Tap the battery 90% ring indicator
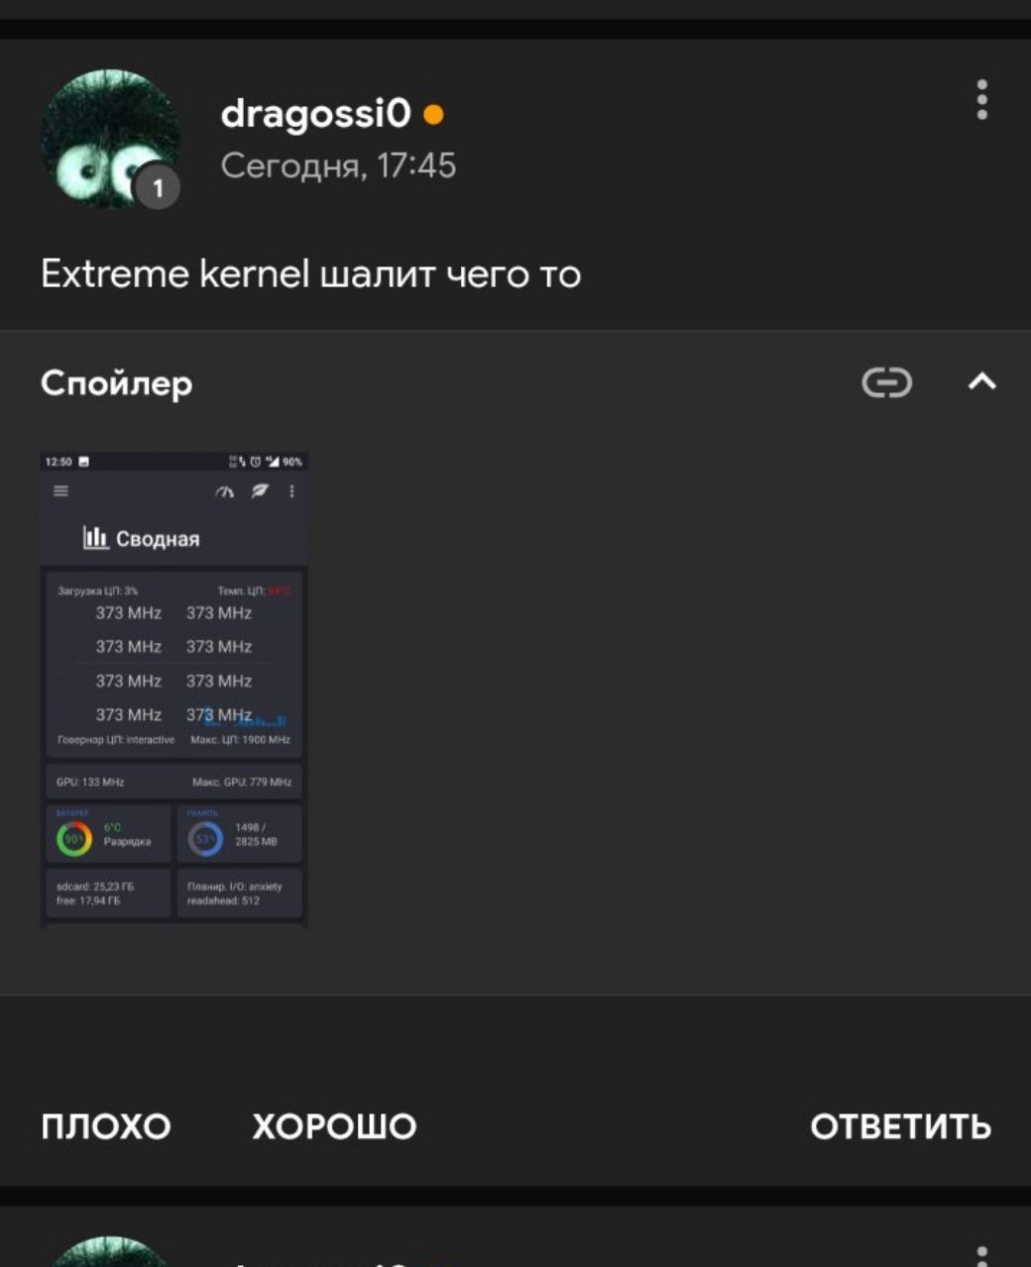 coord(74,839)
